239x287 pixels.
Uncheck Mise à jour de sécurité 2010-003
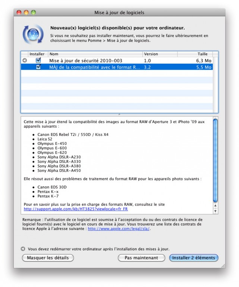(x=38, y=60)
